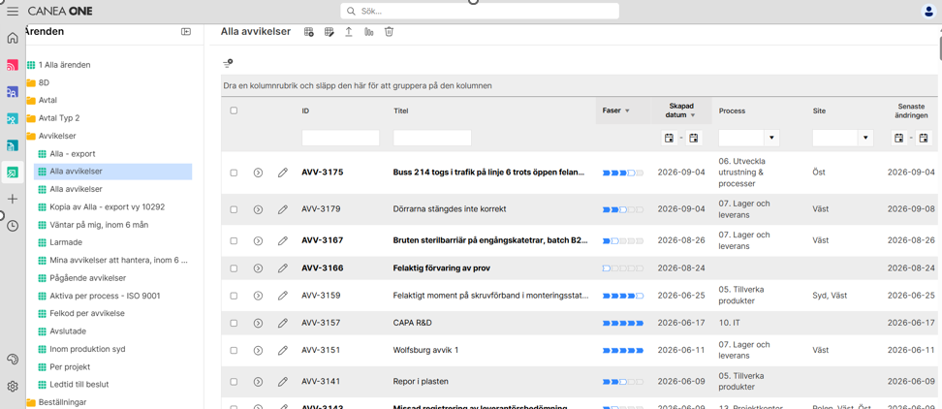This screenshot has width=942, height=409.
Task: Open the dark teal documents module icon
Action: (x=13, y=145)
